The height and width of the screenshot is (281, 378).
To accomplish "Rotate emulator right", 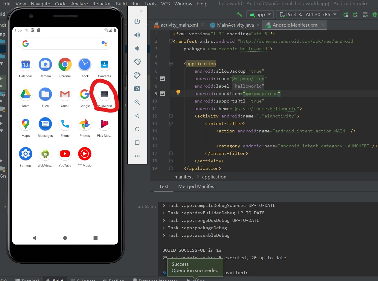I will coord(137,75).
